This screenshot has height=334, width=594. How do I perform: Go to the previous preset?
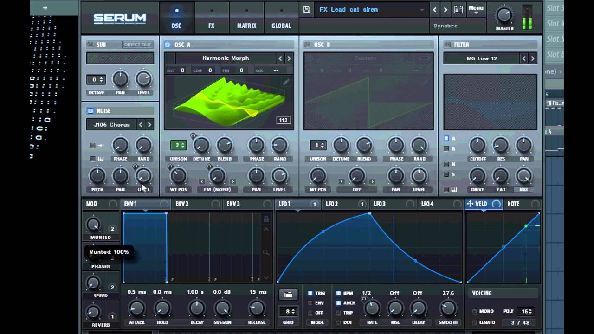pyautogui.click(x=435, y=9)
